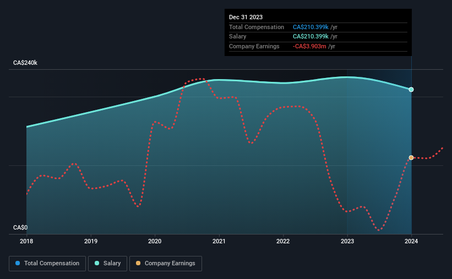Select the 2019 x-axis label
452x279 pixels.
click(91, 241)
